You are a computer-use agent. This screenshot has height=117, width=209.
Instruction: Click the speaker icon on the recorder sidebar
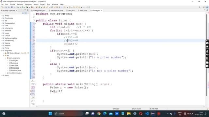(x=207, y=55)
